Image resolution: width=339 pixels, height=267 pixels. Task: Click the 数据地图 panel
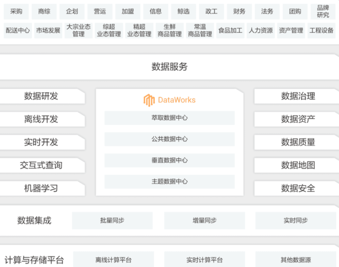pos(296,165)
